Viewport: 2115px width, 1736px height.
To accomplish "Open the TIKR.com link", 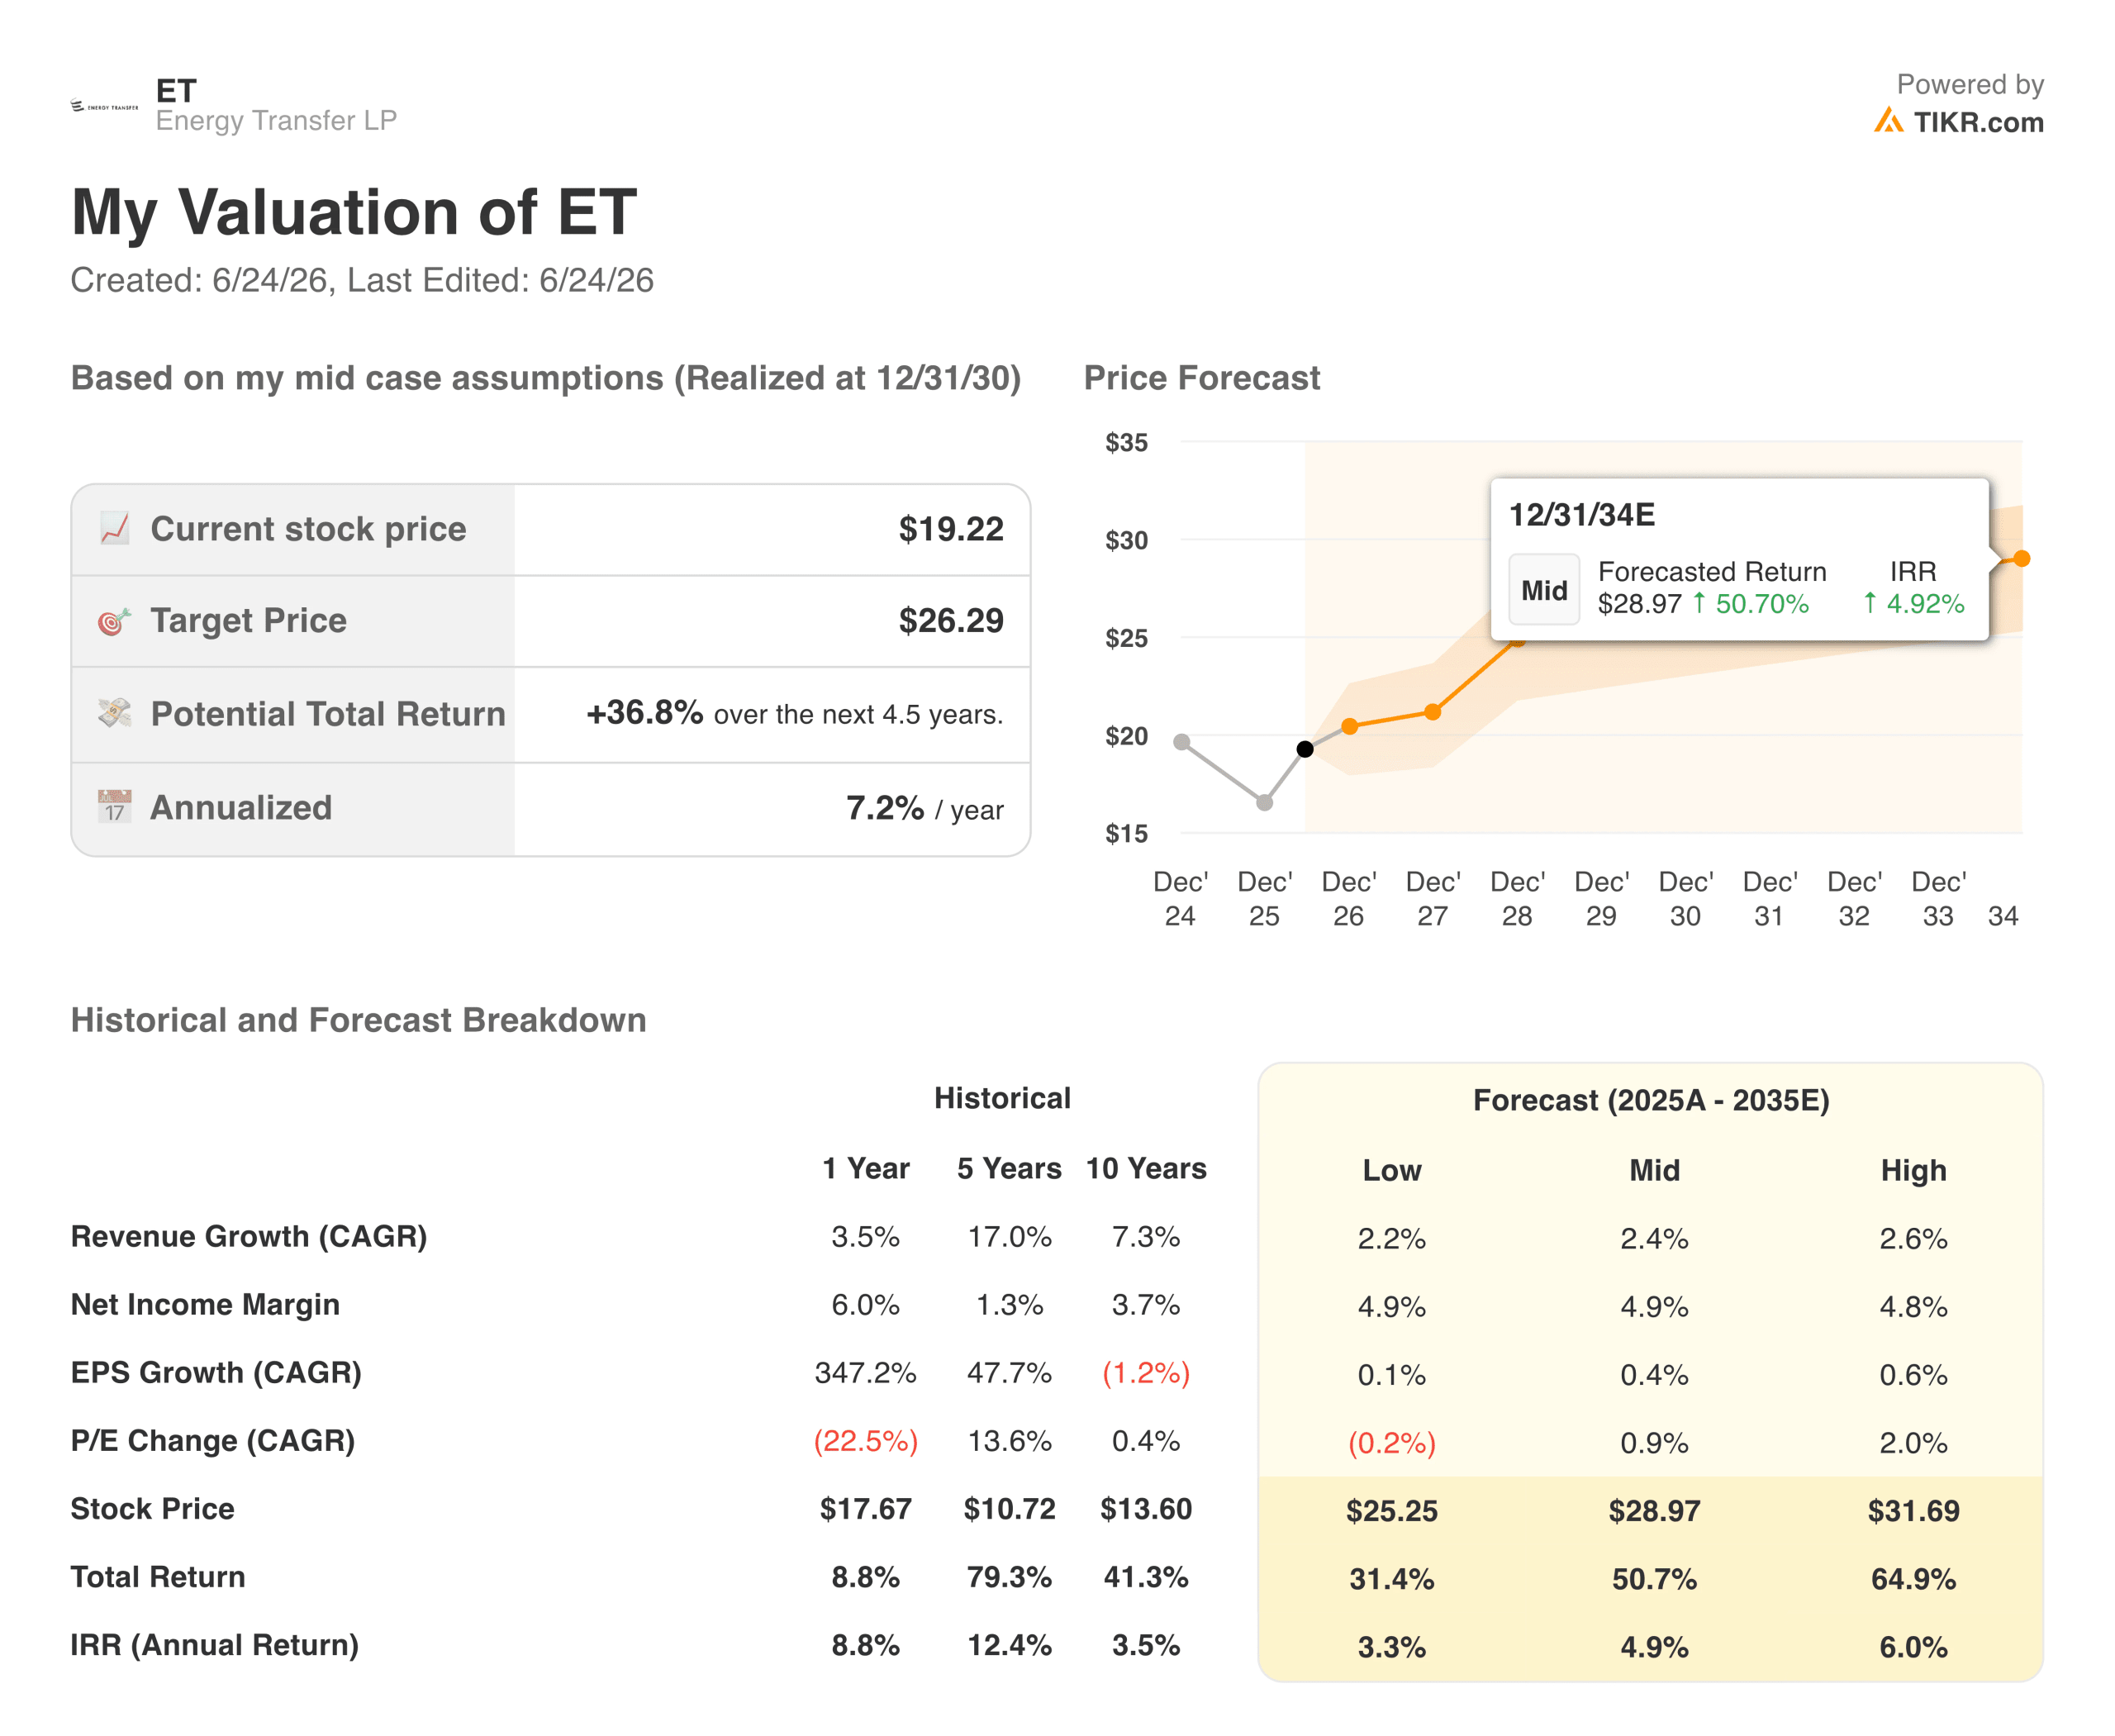I will [1978, 122].
